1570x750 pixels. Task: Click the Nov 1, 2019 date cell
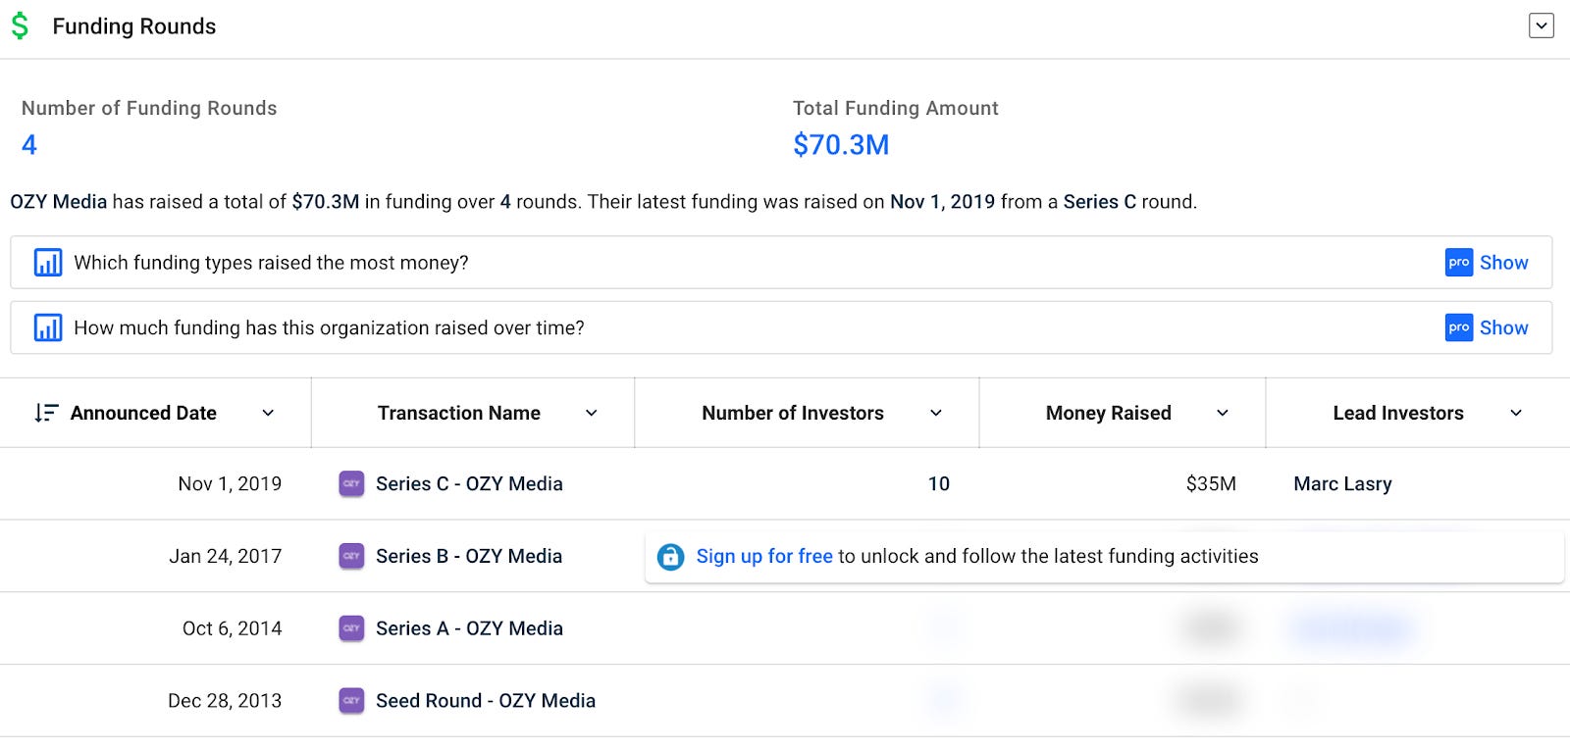click(x=230, y=483)
